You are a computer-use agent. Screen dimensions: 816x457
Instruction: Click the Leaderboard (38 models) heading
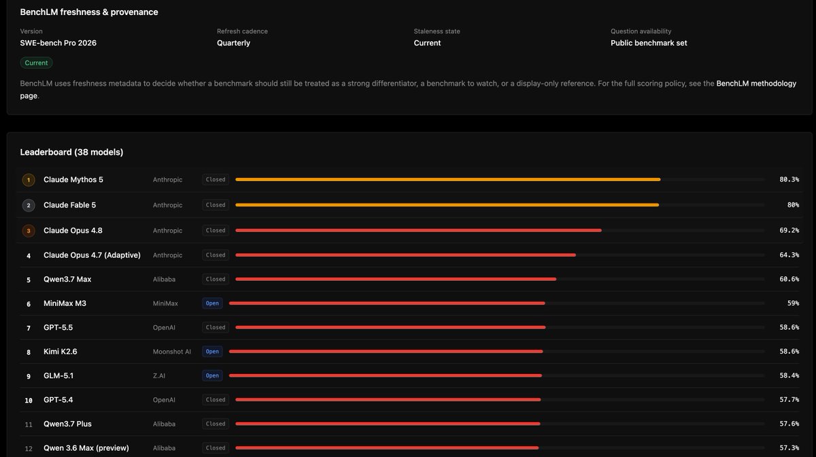(x=71, y=152)
